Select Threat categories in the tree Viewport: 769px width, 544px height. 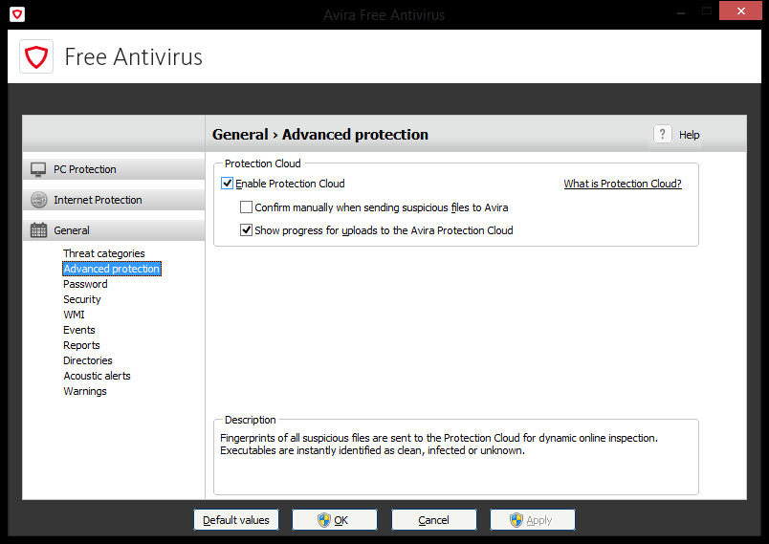pyautogui.click(x=104, y=253)
